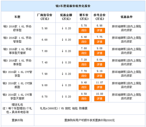Viewport: 146px width, 127px height.
Task: Click 询价 for CVT尊享型天窗版
Action: (x=84, y=99)
